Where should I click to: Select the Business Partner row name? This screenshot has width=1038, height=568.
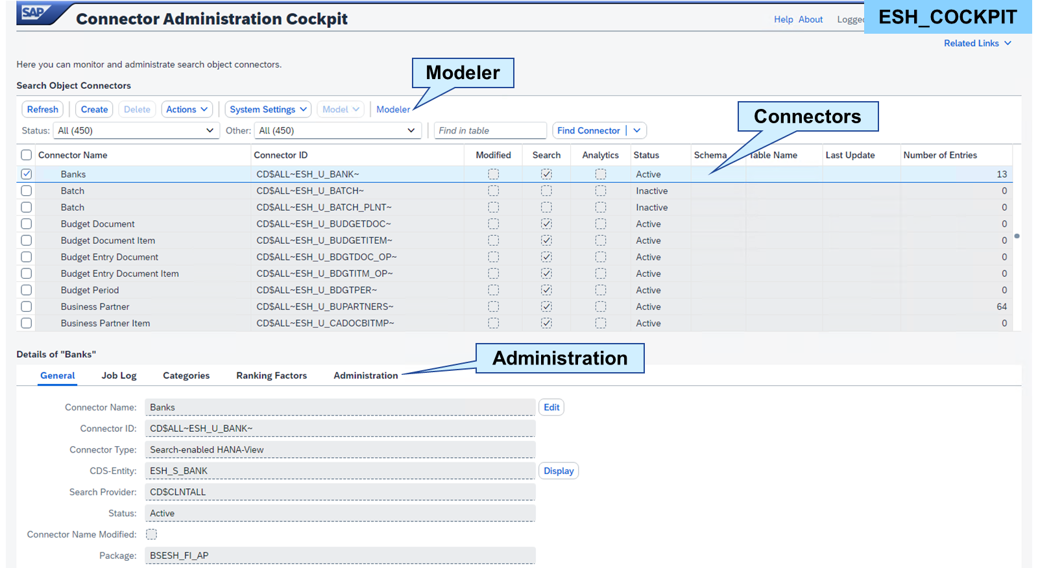coord(95,307)
